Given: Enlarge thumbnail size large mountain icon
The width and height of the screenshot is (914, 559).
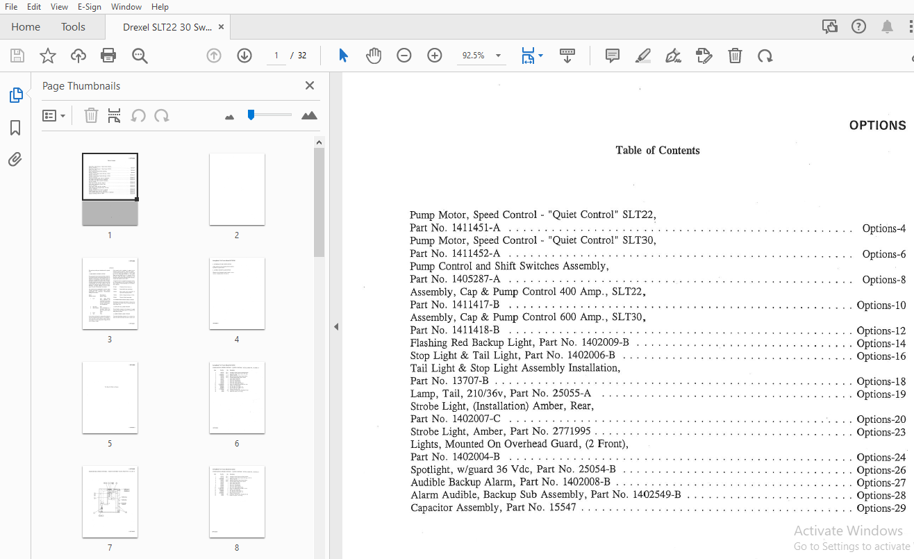Looking at the screenshot, I should tap(309, 115).
